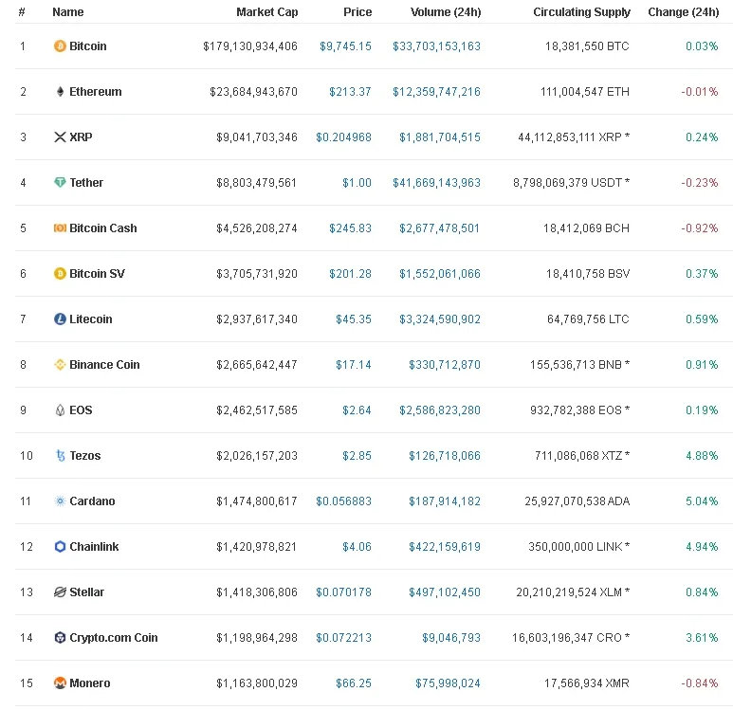Open the Cardano name link
The height and width of the screenshot is (710, 733).
pyautogui.click(x=92, y=501)
